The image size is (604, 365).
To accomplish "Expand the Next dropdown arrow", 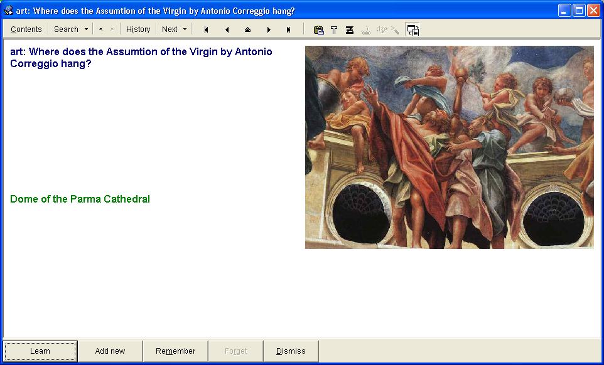I will [185, 29].
